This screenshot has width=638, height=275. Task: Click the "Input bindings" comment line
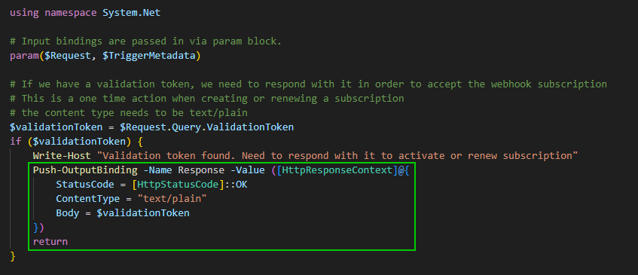tap(145, 41)
